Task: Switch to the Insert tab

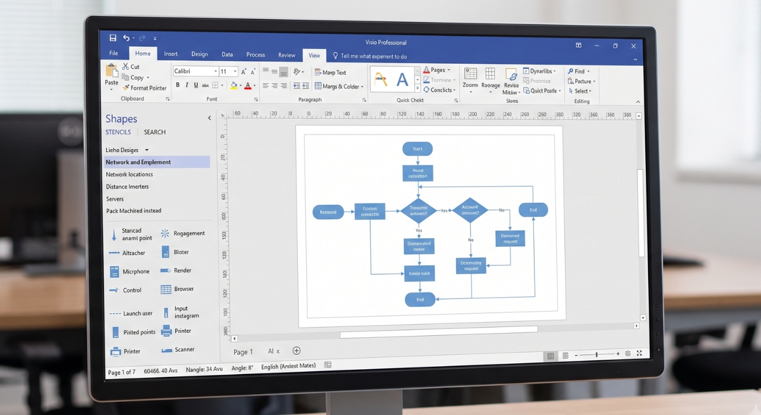Action: pyautogui.click(x=171, y=54)
